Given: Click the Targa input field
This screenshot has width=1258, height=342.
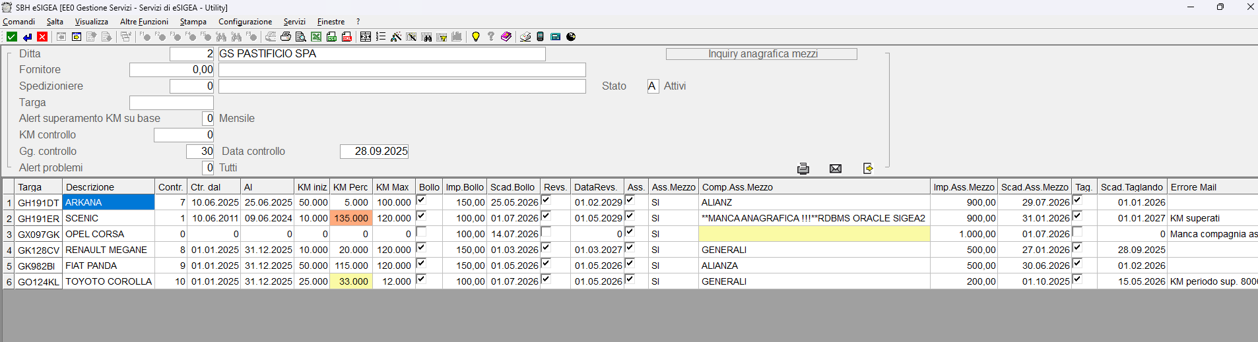Looking at the screenshot, I should (x=172, y=103).
